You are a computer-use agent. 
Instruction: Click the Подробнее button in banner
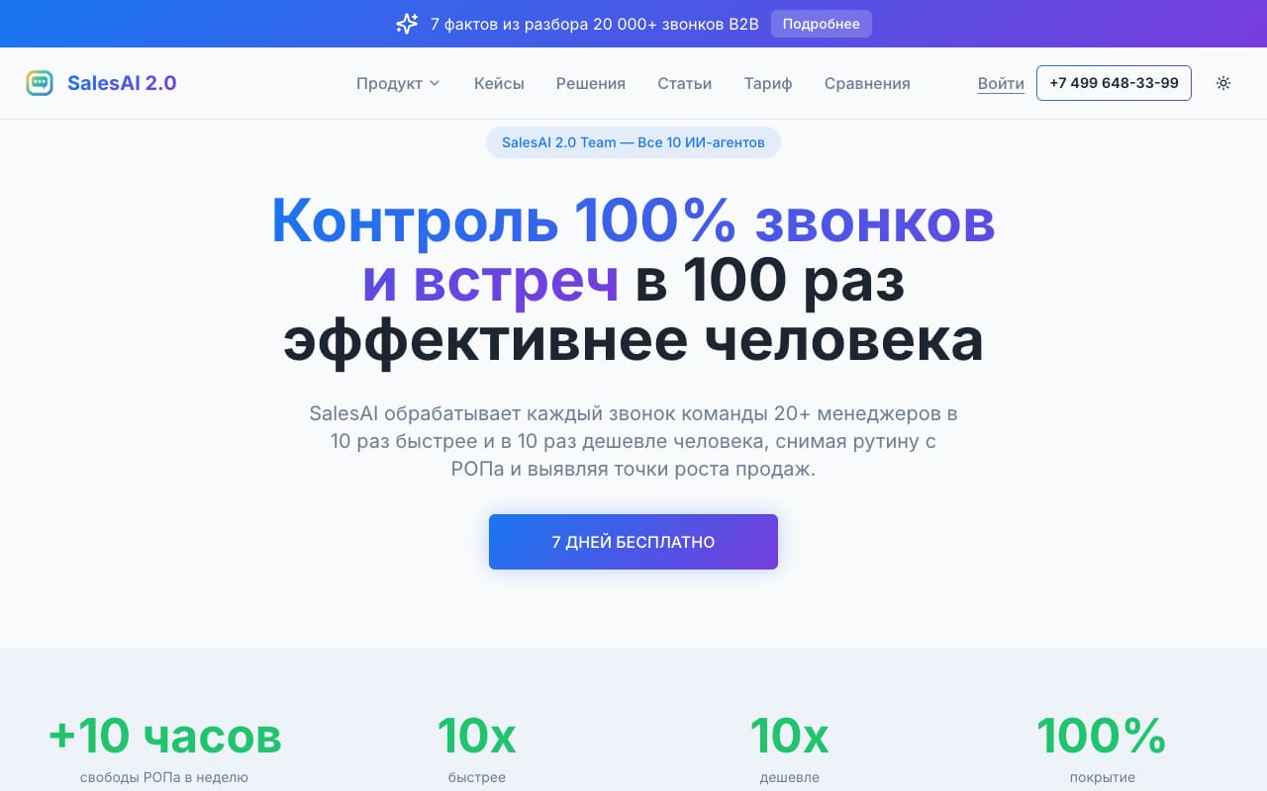tap(822, 24)
